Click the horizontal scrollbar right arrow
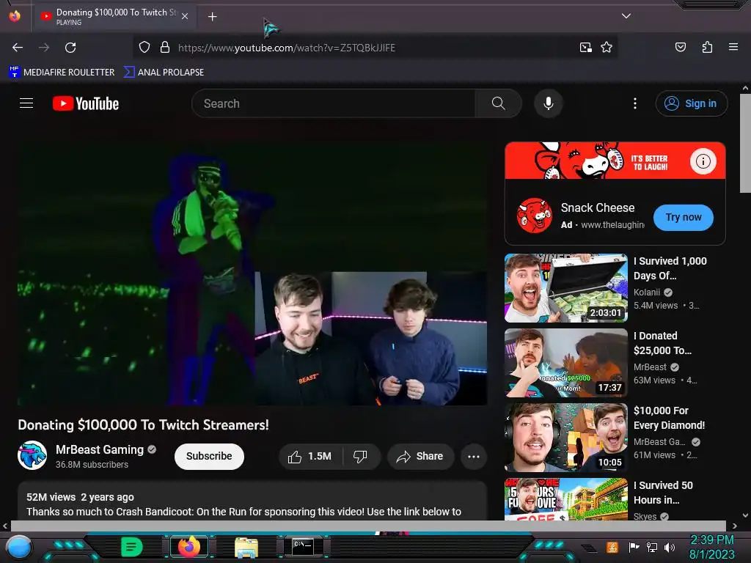This screenshot has width=751, height=563. click(735, 526)
